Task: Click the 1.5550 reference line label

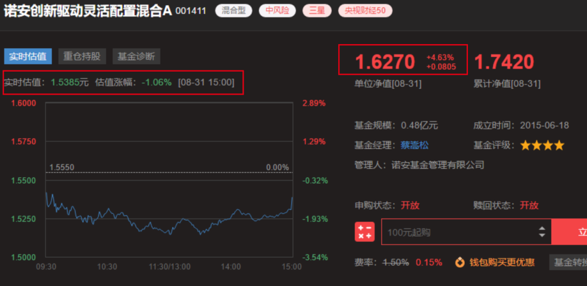Action: [62, 167]
